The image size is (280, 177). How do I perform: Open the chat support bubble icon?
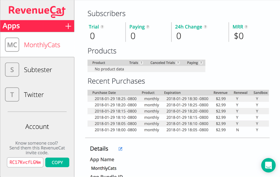268,165
